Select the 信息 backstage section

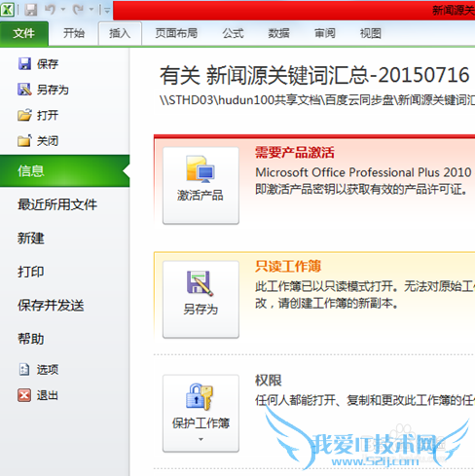(64, 171)
